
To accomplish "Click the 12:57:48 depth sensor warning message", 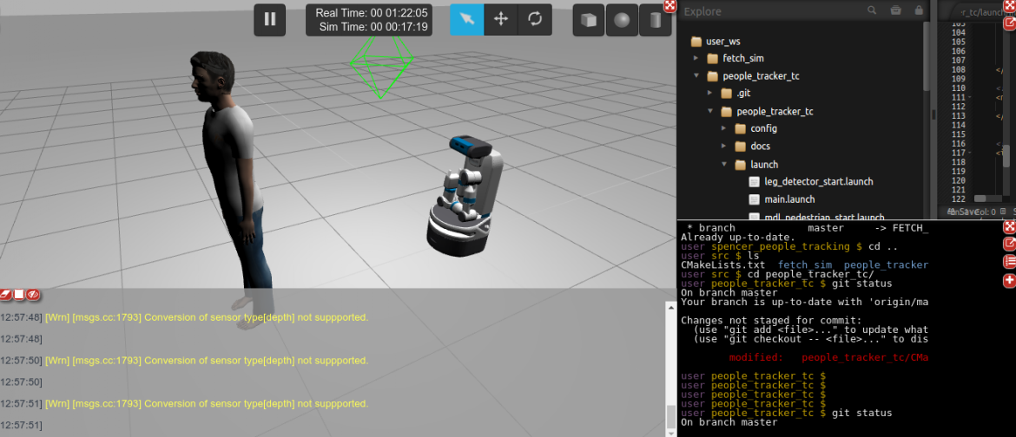I will [x=207, y=317].
